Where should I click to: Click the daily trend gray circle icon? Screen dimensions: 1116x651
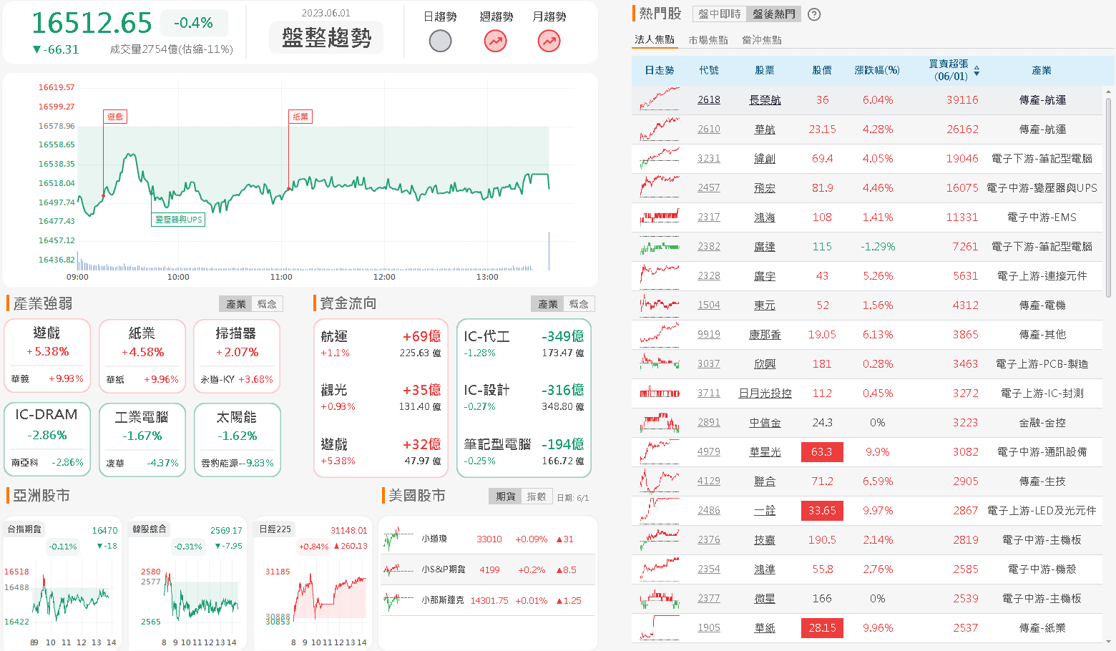tap(440, 41)
